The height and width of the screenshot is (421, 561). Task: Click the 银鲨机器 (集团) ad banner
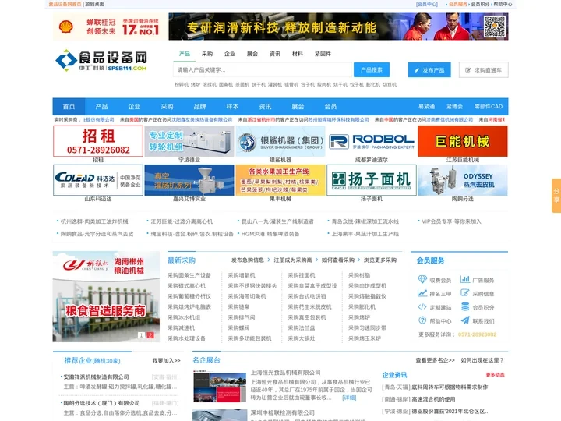point(280,141)
